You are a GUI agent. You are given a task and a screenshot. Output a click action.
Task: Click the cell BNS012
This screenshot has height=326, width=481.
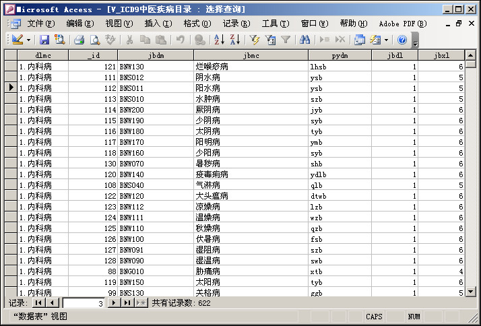pyautogui.click(x=156, y=77)
